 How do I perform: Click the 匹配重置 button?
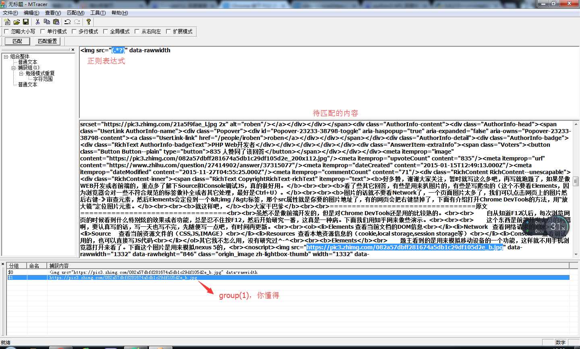48,41
